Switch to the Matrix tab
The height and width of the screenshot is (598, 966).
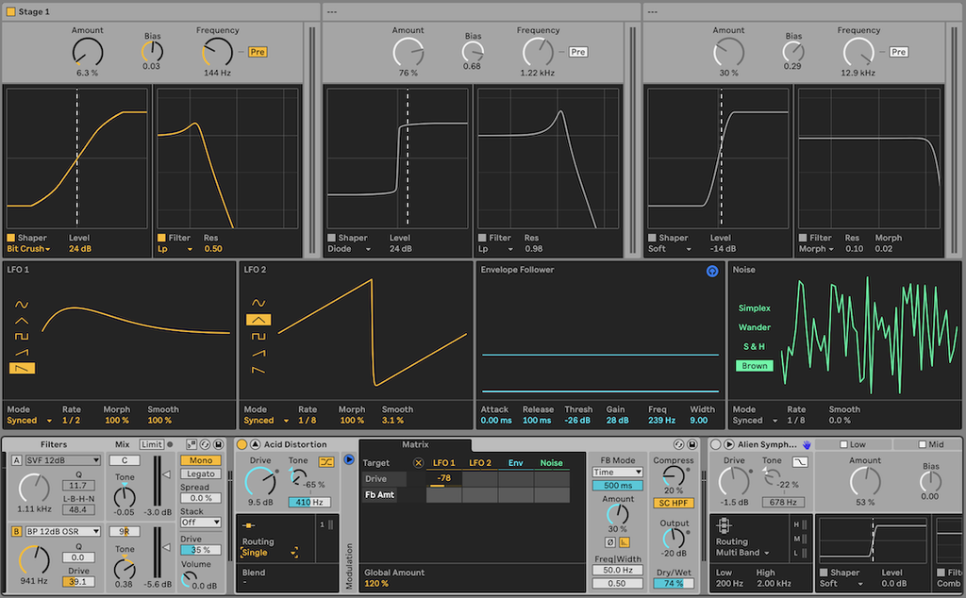point(415,444)
